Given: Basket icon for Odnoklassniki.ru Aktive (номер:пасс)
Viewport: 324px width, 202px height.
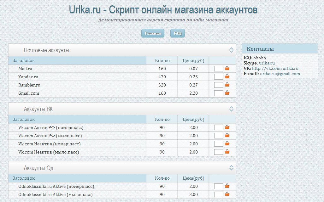Looking at the screenshot, I should (x=227, y=186).
